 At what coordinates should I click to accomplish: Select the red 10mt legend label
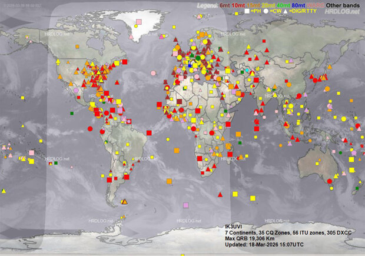tap(239, 4)
